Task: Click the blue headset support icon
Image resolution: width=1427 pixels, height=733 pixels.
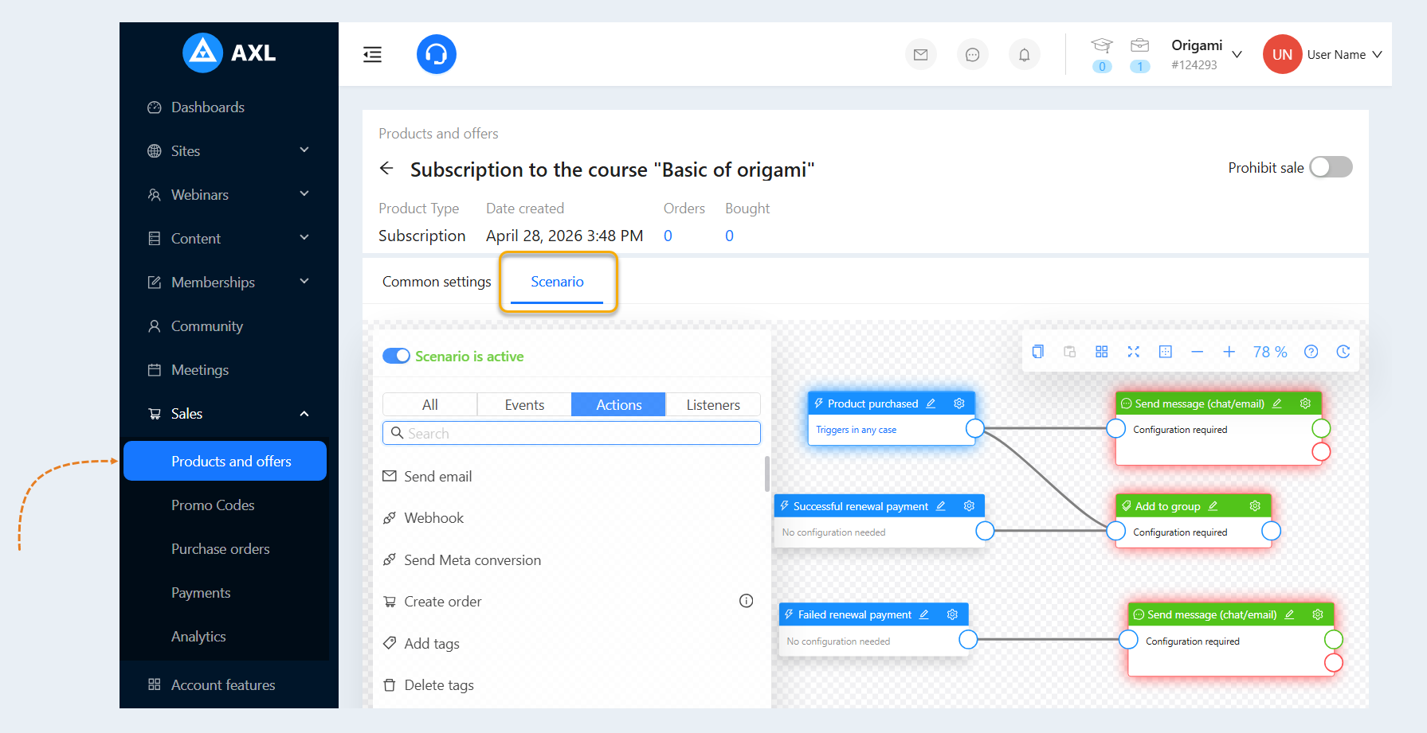Action: pos(437,54)
